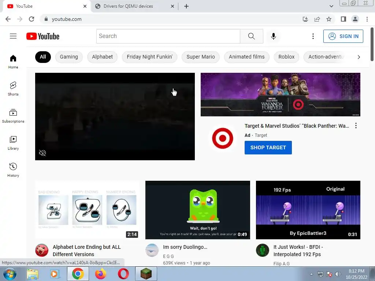Screen dimensions: 375x281
Task: Open the Target & Marvel Studios ad title
Action: tap(297, 126)
